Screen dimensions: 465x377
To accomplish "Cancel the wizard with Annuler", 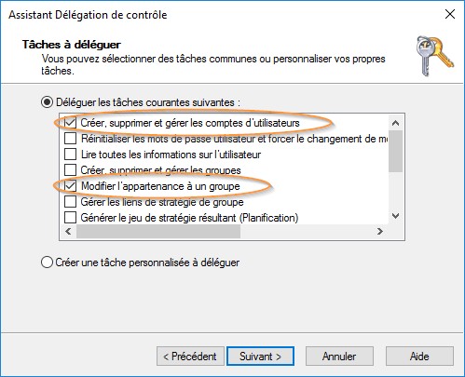I will [x=339, y=357].
